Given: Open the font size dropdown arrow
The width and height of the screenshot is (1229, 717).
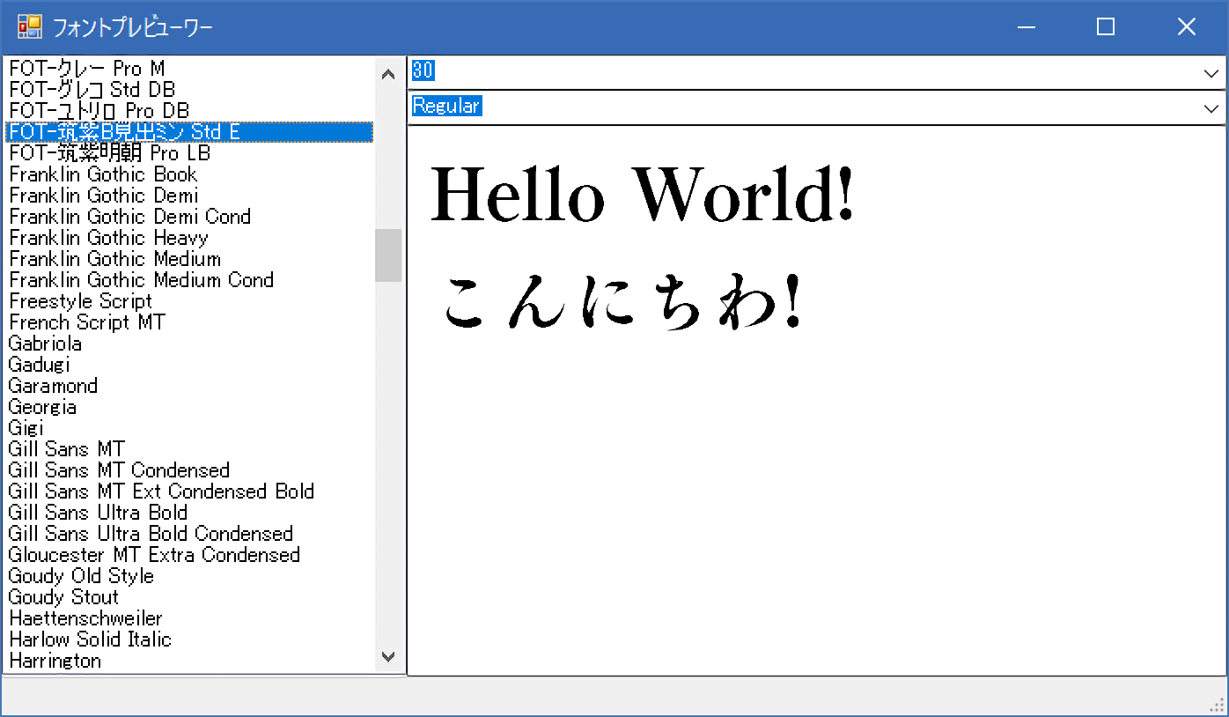Looking at the screenshot, I should click(1211, 73).
